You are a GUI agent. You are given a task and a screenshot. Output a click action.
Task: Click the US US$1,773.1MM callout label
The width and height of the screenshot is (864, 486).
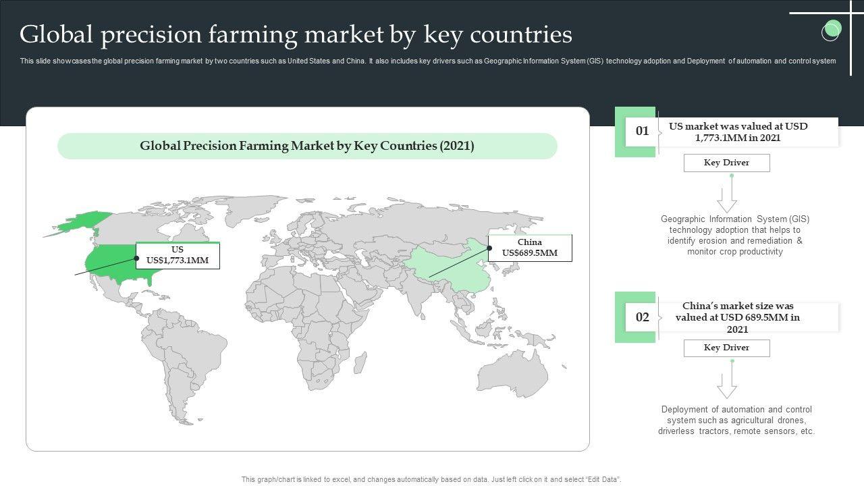(178, 255)
